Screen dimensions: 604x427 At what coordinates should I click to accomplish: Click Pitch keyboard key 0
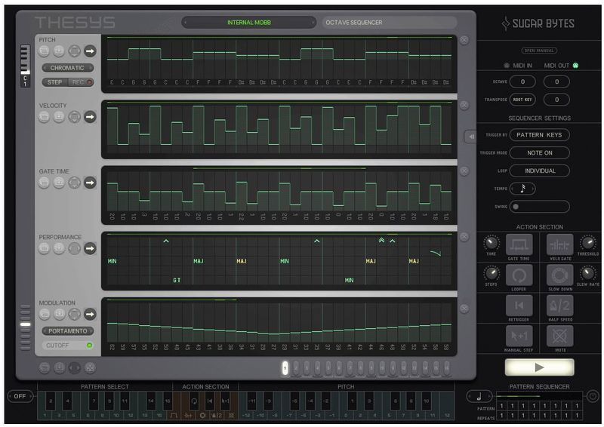(346, 416)
